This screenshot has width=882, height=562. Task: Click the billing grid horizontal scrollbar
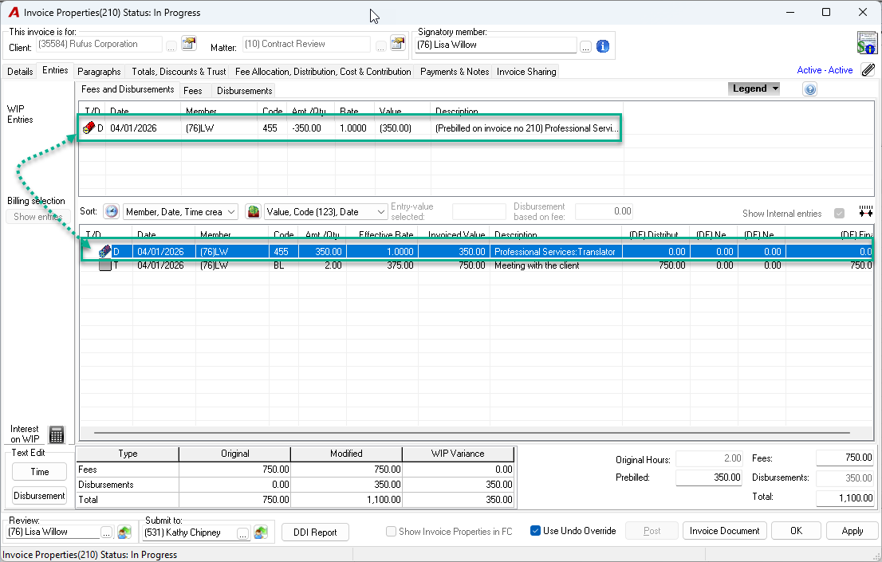(471, 433)
